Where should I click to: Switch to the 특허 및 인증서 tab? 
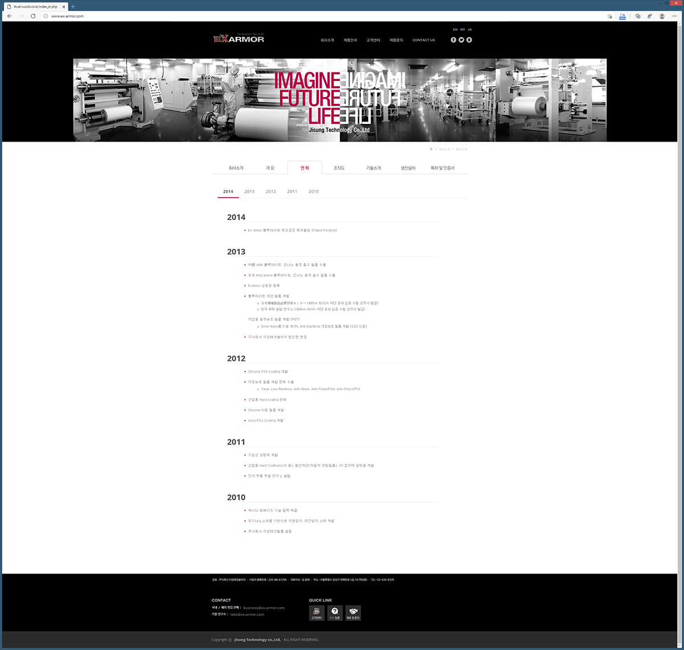point(442,168)
